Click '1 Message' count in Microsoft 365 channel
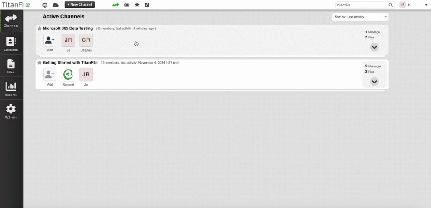Image resolution: width=431 pixels, height=208 pixels. (372, 32)
